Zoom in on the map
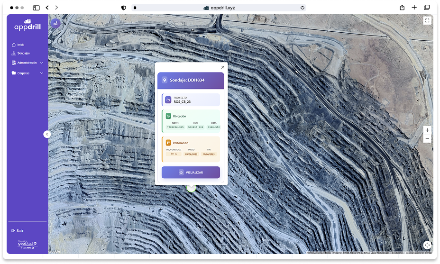Image resolution: width=440 pixels, height=264 pixels. (x=427, y=130)
